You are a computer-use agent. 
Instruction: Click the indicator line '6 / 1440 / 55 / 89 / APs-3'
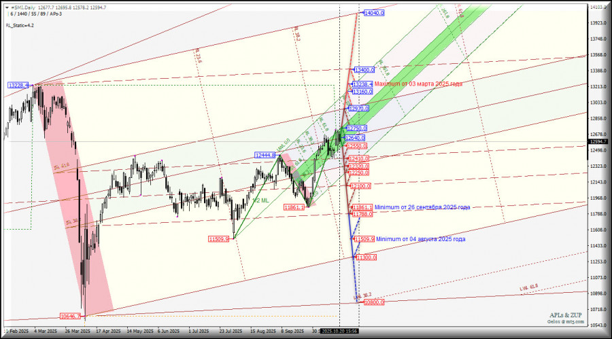36,14
